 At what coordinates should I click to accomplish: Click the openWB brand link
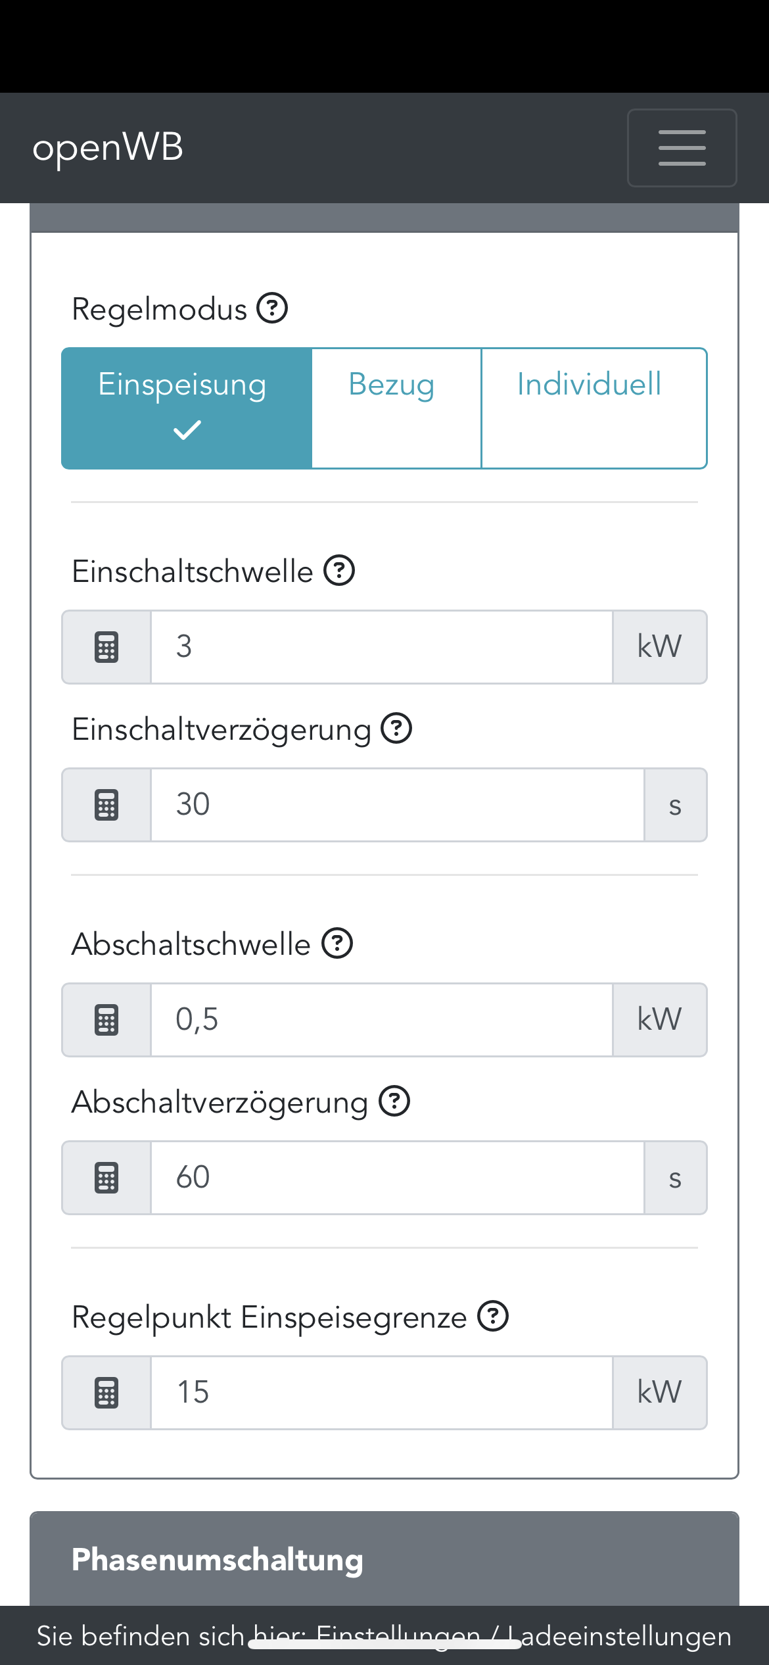coord(108,148)
